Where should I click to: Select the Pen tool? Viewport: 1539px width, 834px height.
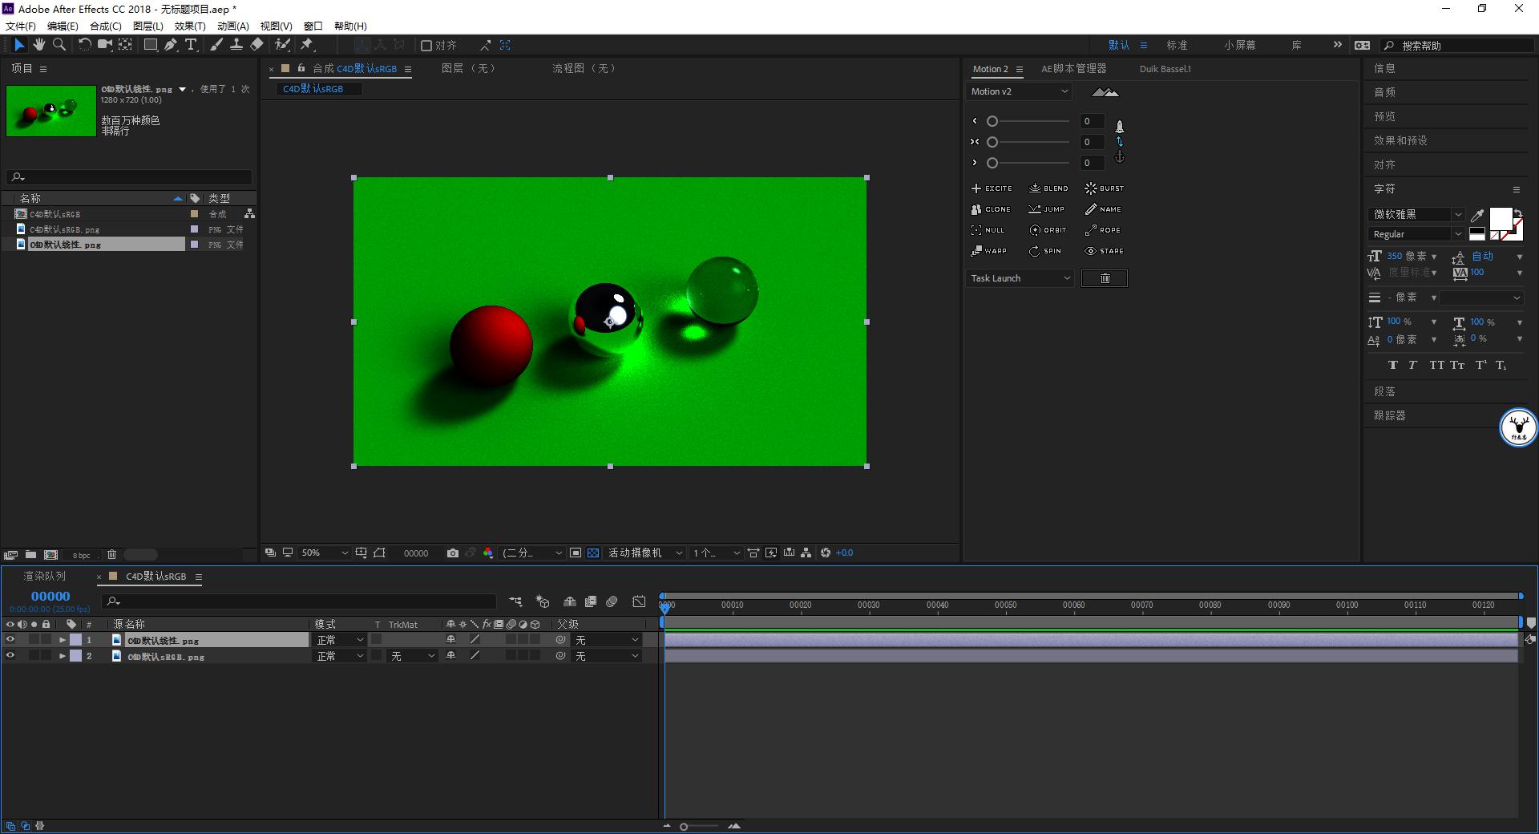pyautogui.click(x=171, y=45)
